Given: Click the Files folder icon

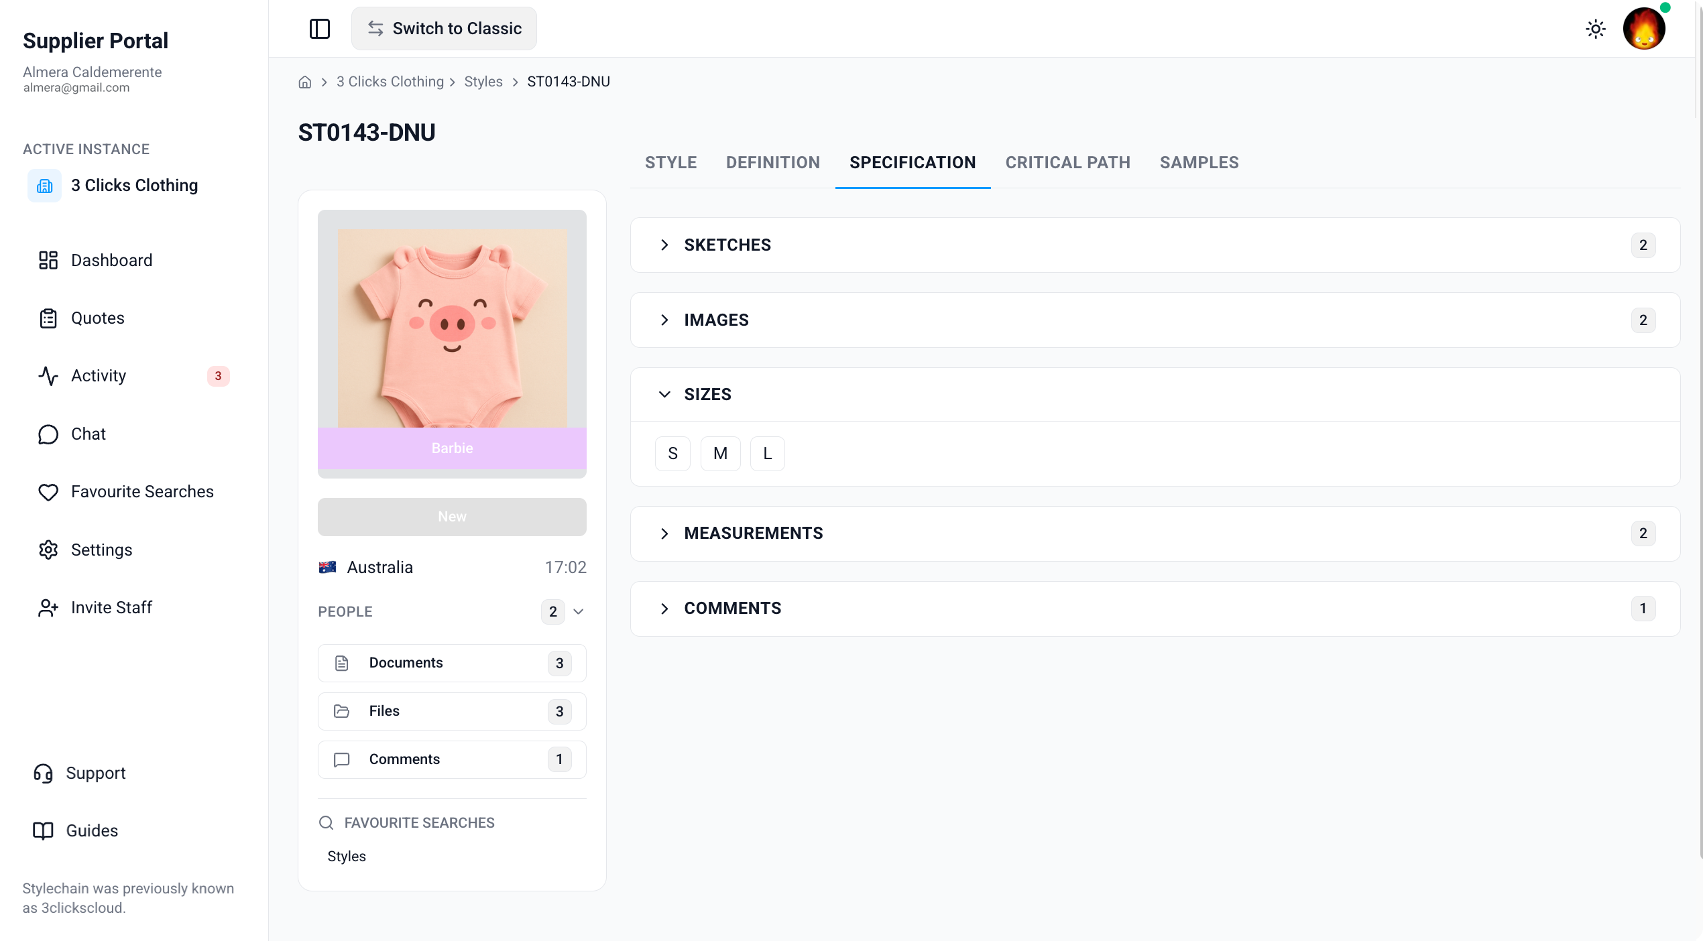Looking at the screenshot, I should [342, 711].
